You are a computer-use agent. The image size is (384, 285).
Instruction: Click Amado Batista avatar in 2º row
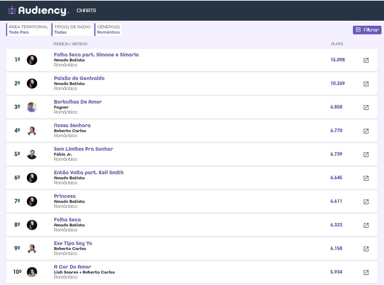click(x=32, y=84)
